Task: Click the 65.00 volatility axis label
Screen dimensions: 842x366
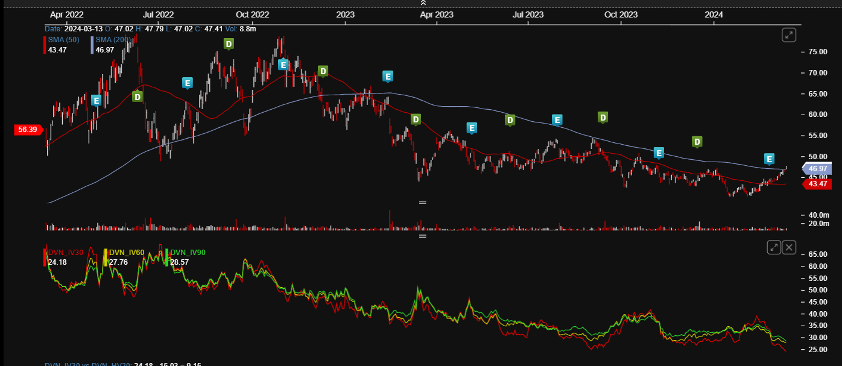Action: [x=817, y=254]
